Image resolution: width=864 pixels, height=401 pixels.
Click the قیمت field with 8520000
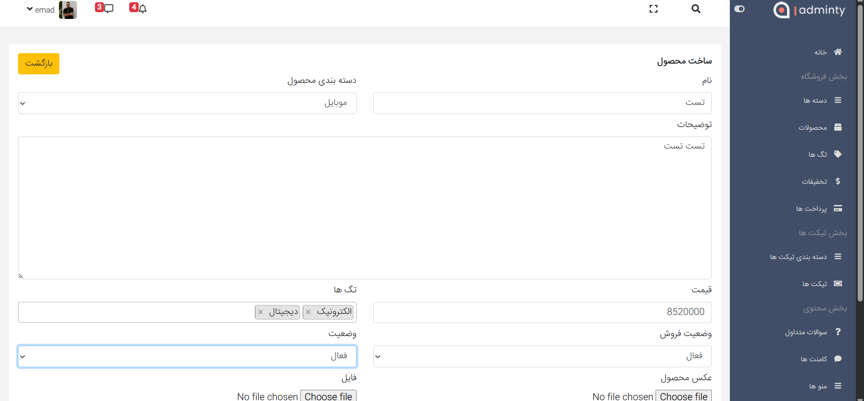[542, 312]
